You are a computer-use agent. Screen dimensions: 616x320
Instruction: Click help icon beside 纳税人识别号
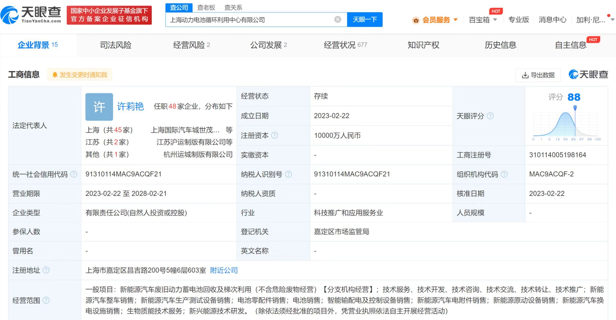click(289, 174)
